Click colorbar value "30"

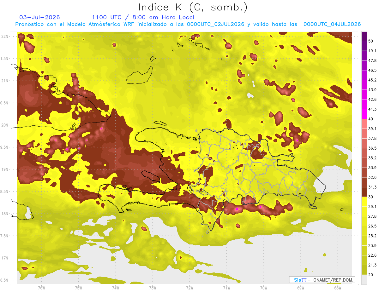tap(371, 197)
